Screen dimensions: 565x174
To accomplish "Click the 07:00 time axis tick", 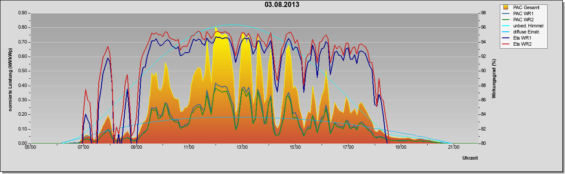I will coord(83,147).
